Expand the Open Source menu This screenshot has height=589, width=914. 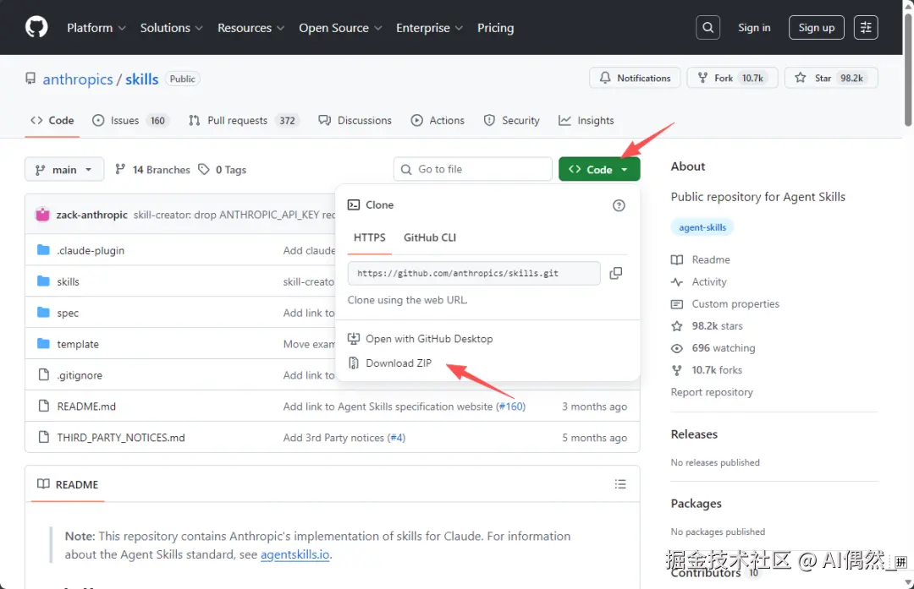(x=340, y=28)
